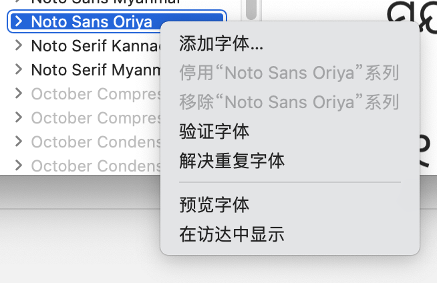Viewport: 437px width, 283px height.
Task: Choose 添加字体... from the context menu
Action: pyautogui.click(x=221, y=45)
